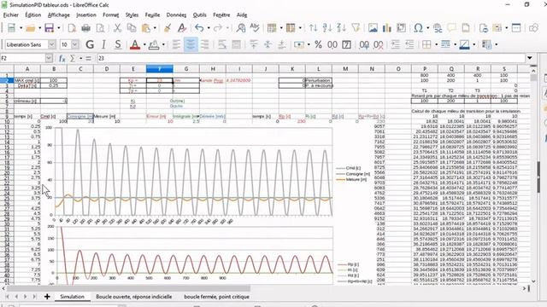Open the Paste options dropdown arrow
The image size is (547, 307).
pyautogui.click(x=155, y=28)
